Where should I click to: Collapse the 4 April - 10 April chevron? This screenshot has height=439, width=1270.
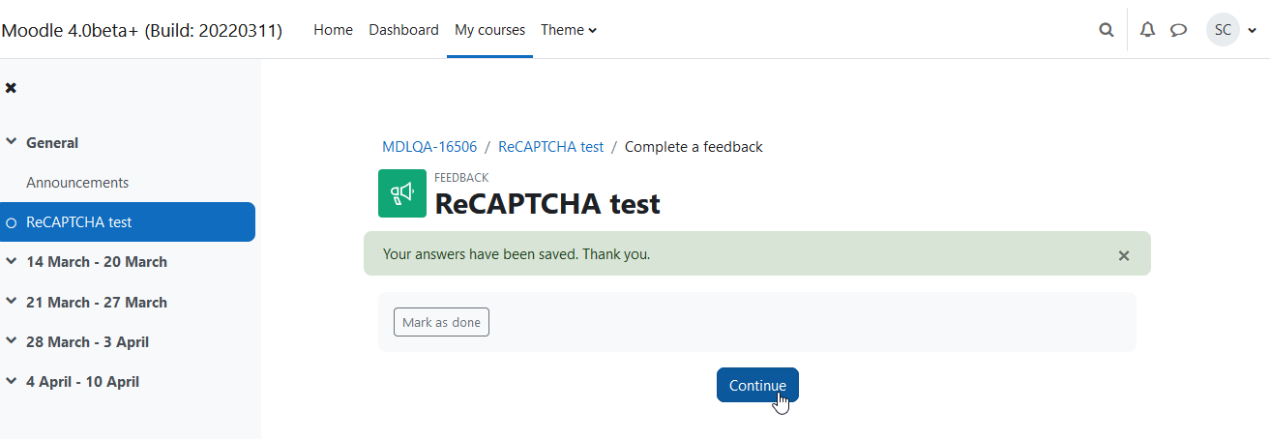click(12, 381)
